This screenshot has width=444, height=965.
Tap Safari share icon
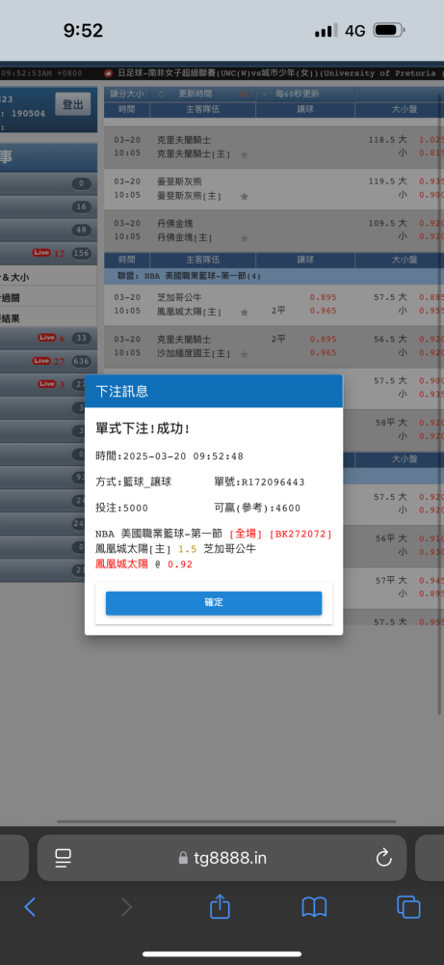coord(220,906)
